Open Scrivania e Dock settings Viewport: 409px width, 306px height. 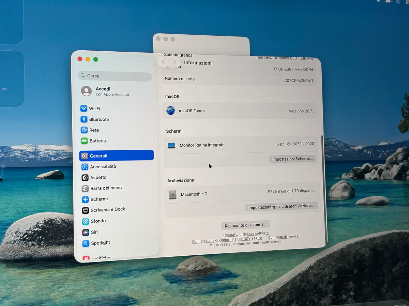(104, 210)
